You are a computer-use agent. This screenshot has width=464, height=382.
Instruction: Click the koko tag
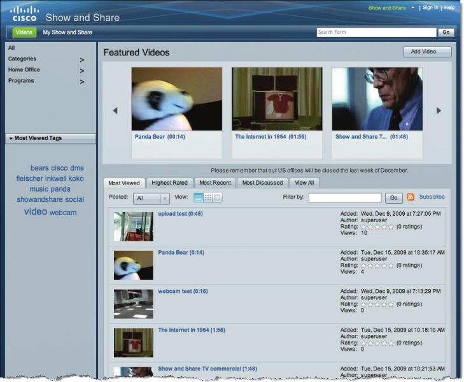(76, 178)
